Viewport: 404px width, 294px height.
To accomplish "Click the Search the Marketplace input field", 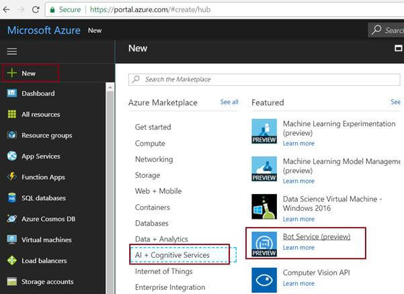I will [264, 79].
